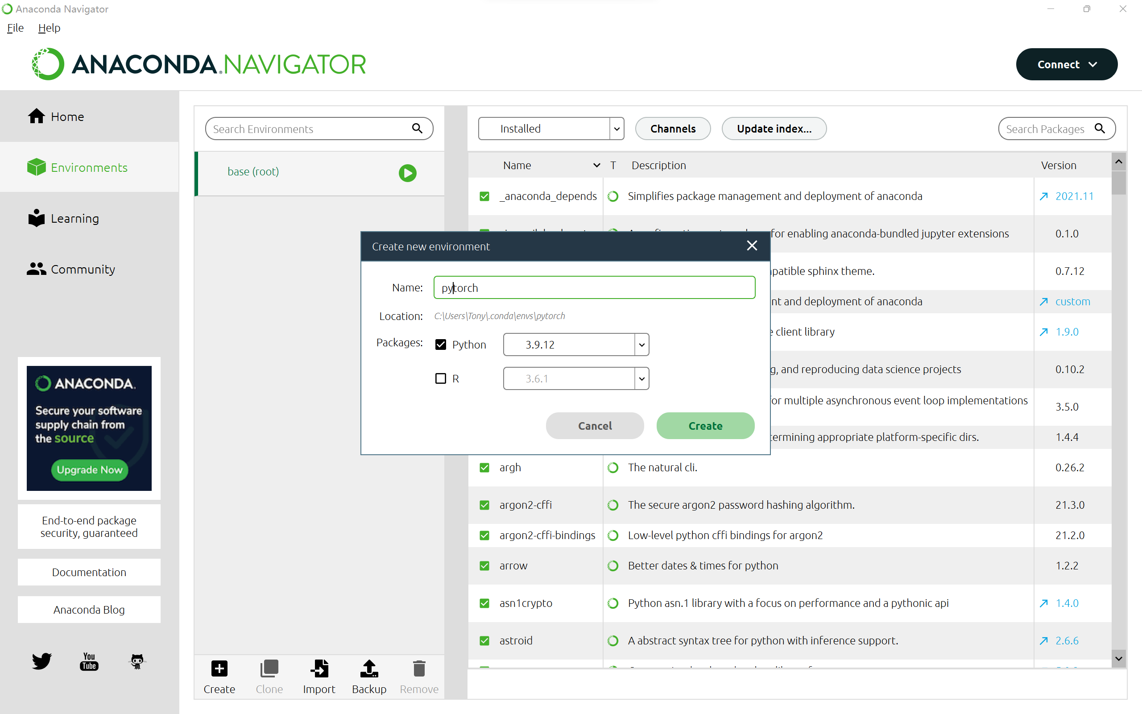Image resolution: width=1142 pixels, height=714 pixels.
Task: Uncheck the Python package checkbox
Action: pos(440,344)
